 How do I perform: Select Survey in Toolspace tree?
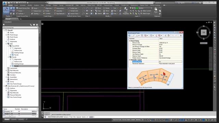(x=12, y=82)
